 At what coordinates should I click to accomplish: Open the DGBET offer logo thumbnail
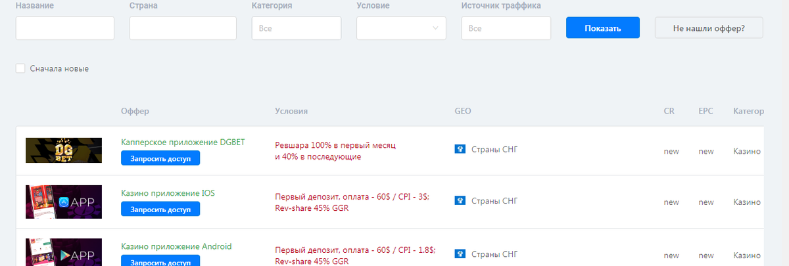coord(64,150)
